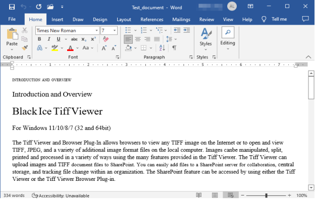Toggle Underline formatting
The width and height of the screenshot is (315, 200).
(59, 39)
